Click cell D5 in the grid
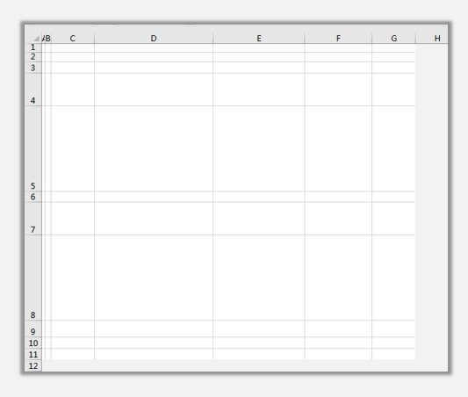This screenshot has width=468, height=397. [x=154, y=148]
